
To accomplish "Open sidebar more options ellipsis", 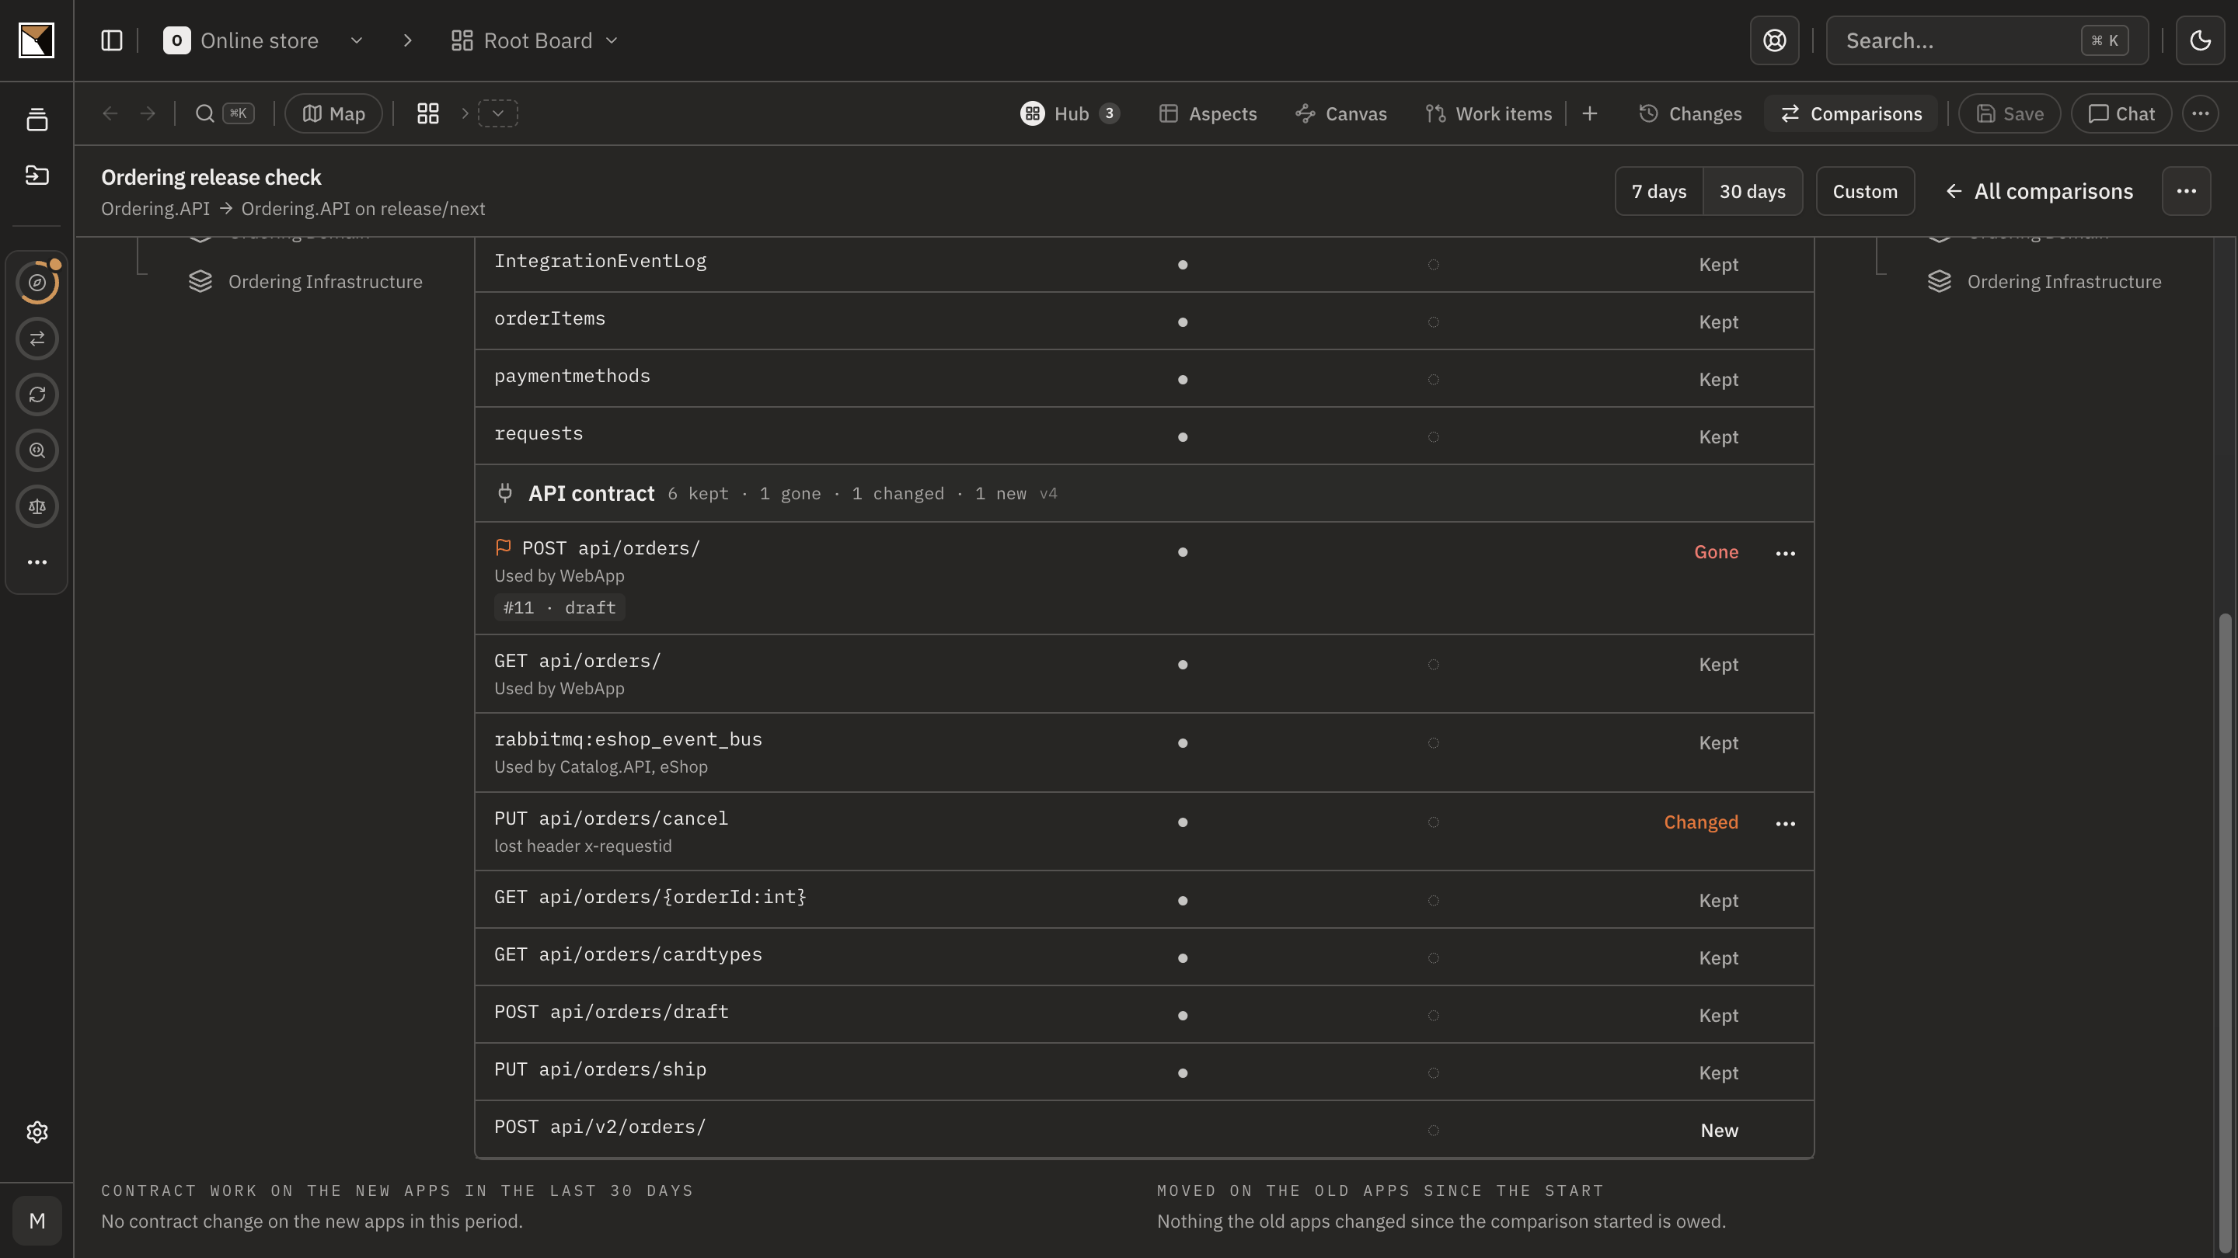I will click(37, 562).
